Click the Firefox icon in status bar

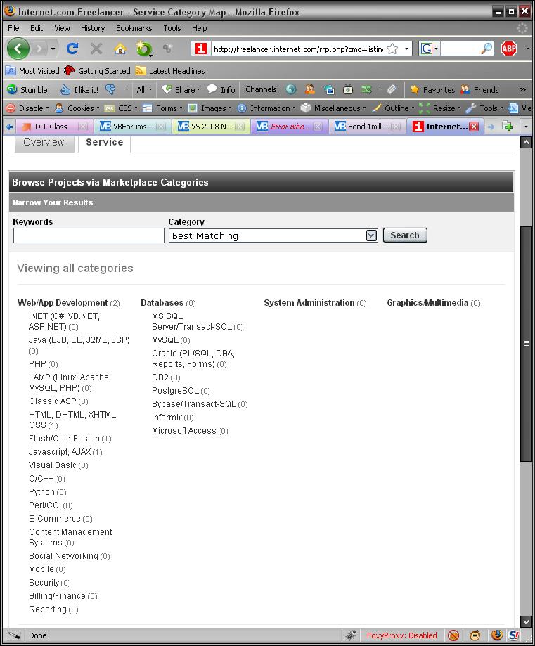[x=496, y=635]
